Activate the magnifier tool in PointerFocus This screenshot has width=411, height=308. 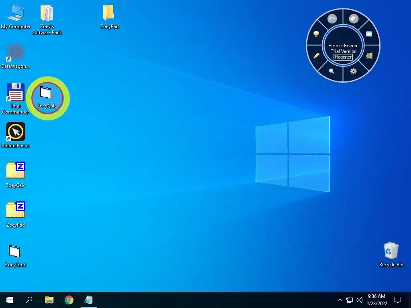pos(332,71)
